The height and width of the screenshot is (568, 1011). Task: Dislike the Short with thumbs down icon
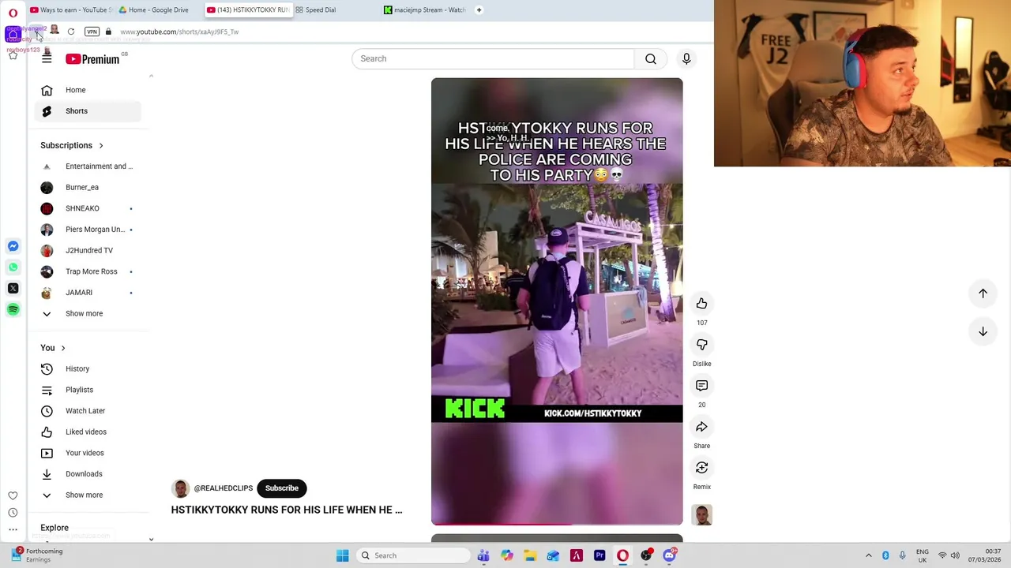coord(701,345)
